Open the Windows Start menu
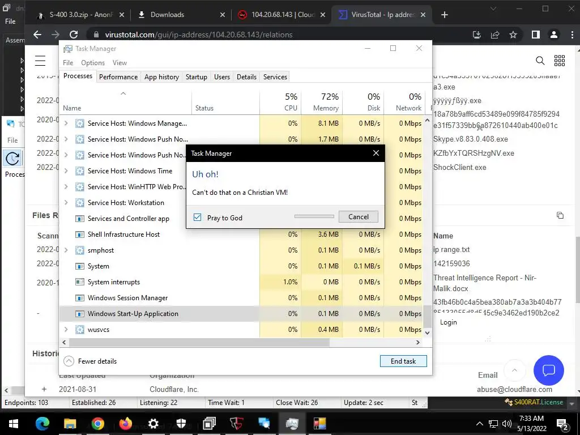580x435 pixels. coord(14,424)
